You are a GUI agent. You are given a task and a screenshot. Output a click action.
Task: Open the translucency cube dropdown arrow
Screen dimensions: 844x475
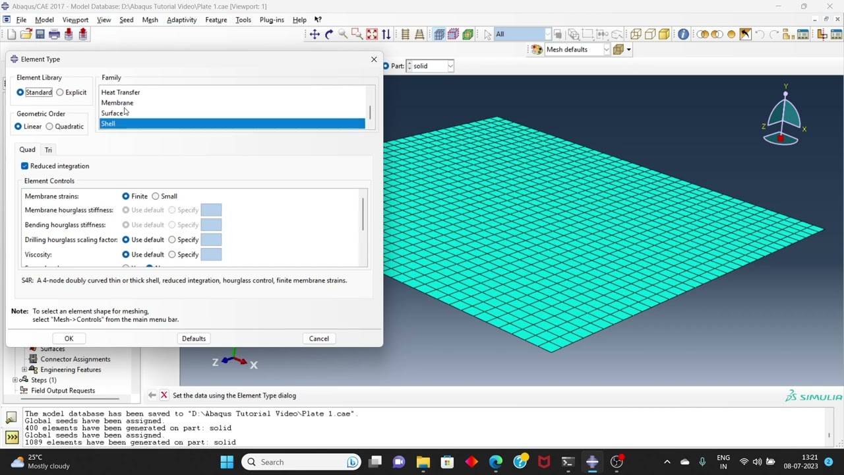[628, 49]
